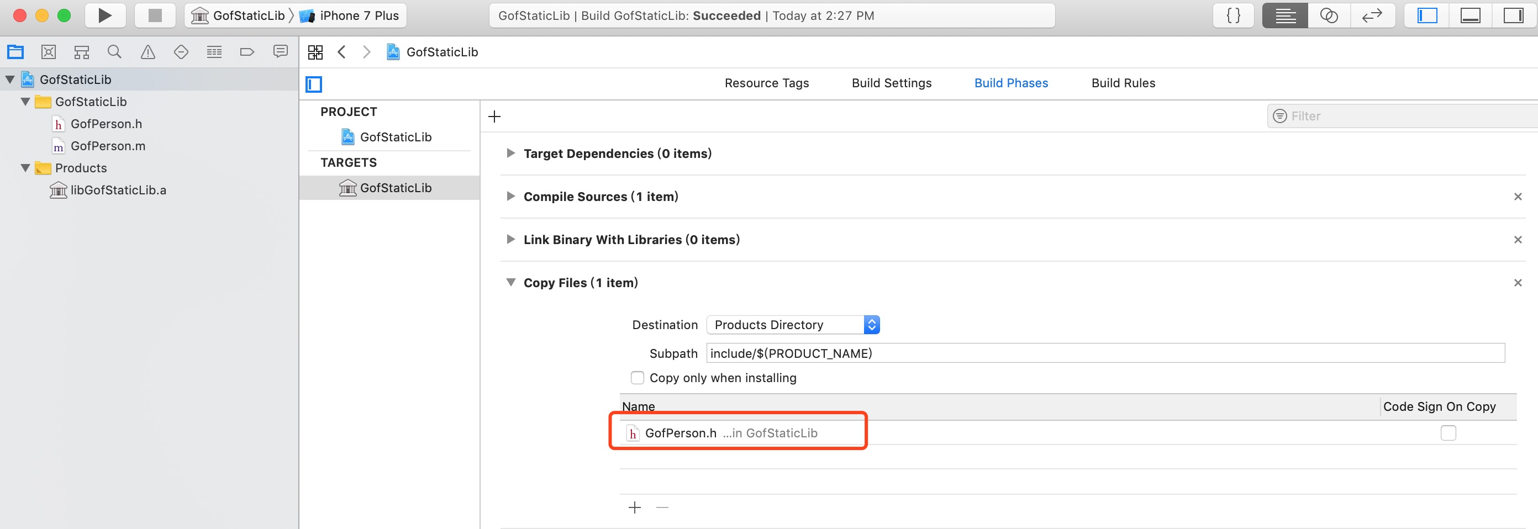Add a file to Copy Files
This screenshot has width=1538, height=529.
pyautogui.click(x=635, y=507)
